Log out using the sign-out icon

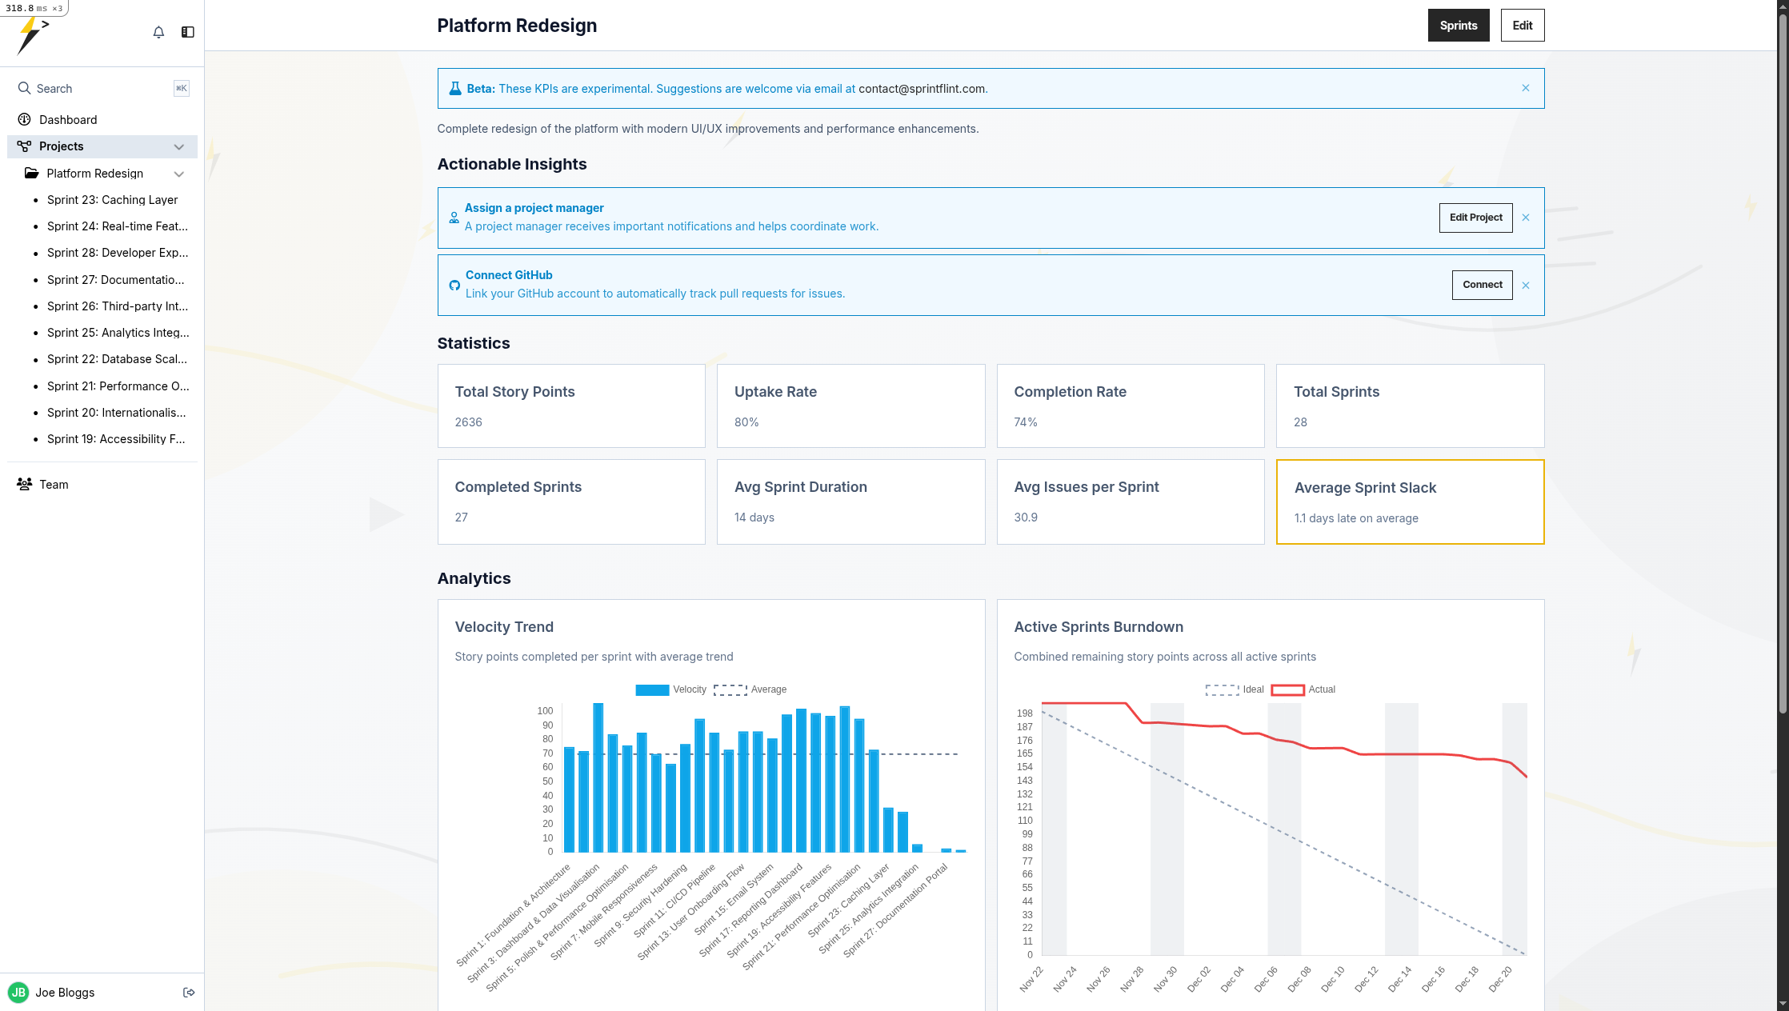click(190, 992)
